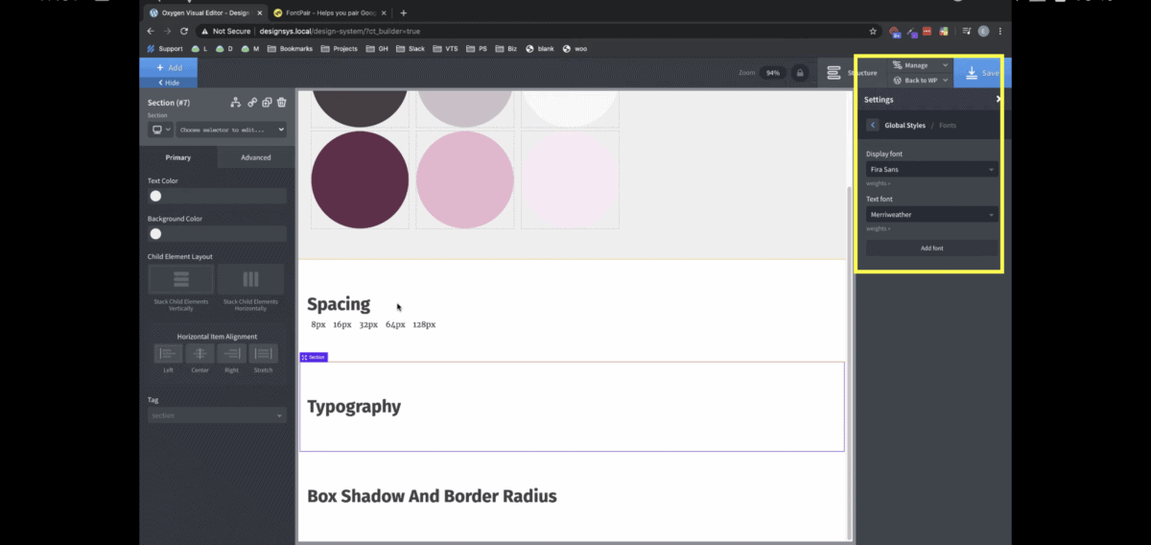Set horizontal alignment to Center

pos(200,354)
